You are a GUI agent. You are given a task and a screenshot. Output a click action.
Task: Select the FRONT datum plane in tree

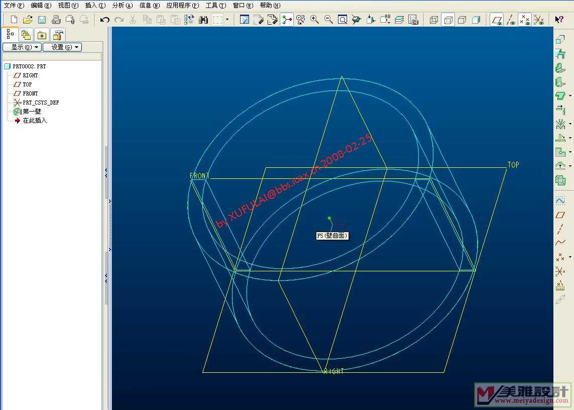[30, 93]
